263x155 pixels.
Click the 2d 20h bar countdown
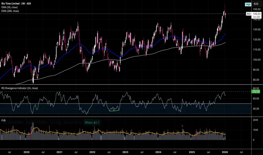(x=256, y=17)
